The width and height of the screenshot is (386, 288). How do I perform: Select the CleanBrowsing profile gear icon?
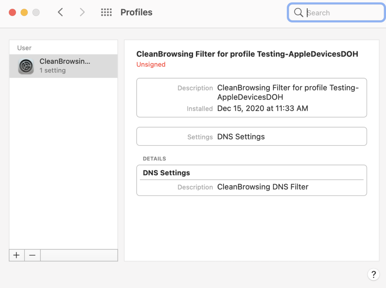[26, 66]
